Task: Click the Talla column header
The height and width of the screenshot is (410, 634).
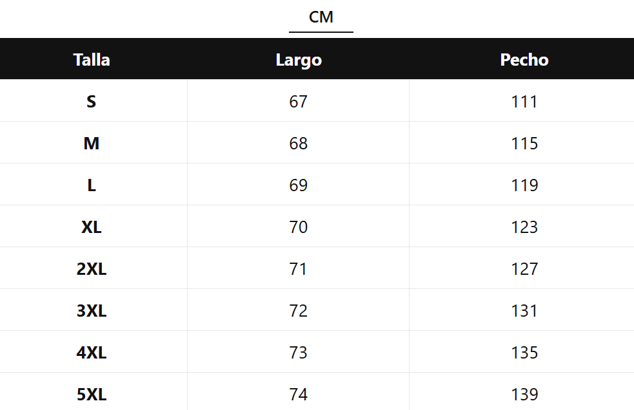Action: (92, 60)
